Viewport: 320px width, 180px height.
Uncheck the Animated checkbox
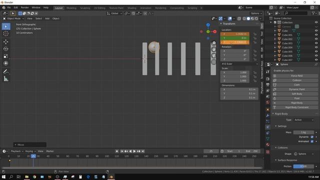(x=312, y=141)
